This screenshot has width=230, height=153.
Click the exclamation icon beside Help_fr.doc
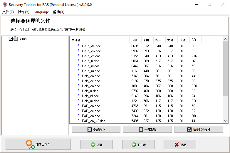tap(79, 91)
